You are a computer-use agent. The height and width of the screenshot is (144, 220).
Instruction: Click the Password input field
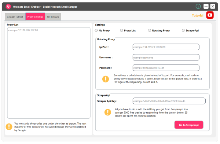(166, 68)
